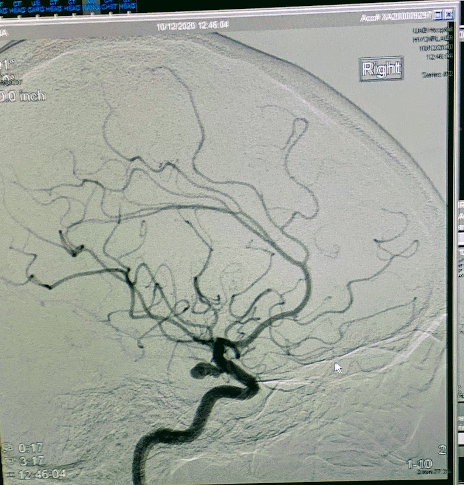Close the angiogram image window

click(x=449, y=15)
